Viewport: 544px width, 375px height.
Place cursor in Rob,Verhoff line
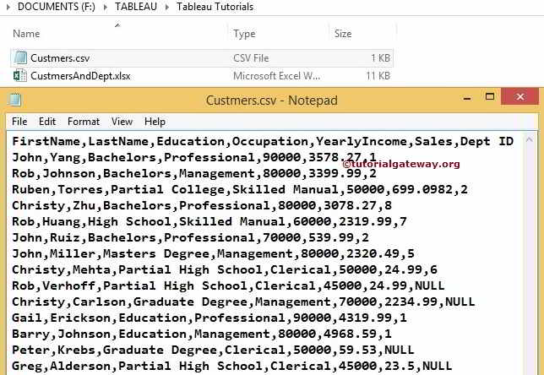228,285
